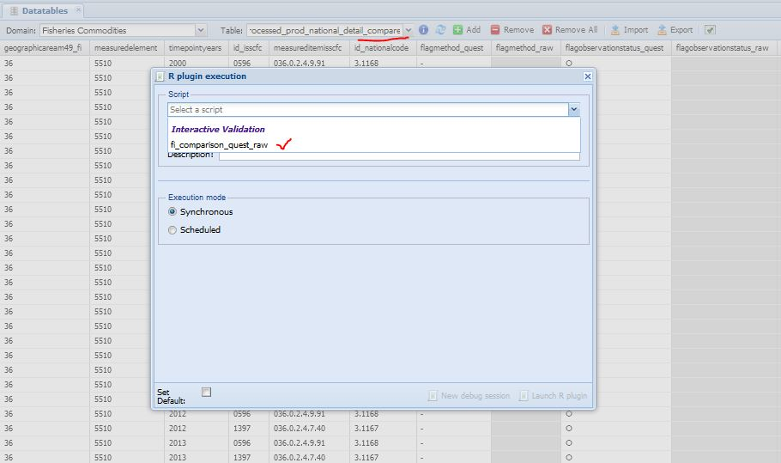Viewport: 781px width, 463px height.
Task: Collapse the Select a script dropdown
Action: coord(573,110)
